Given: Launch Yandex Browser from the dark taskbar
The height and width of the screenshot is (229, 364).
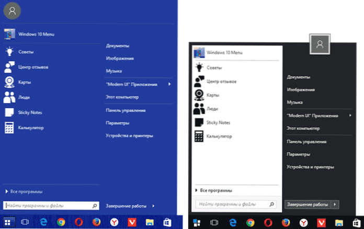Looking at the screenshot, I should click(304, 223).
